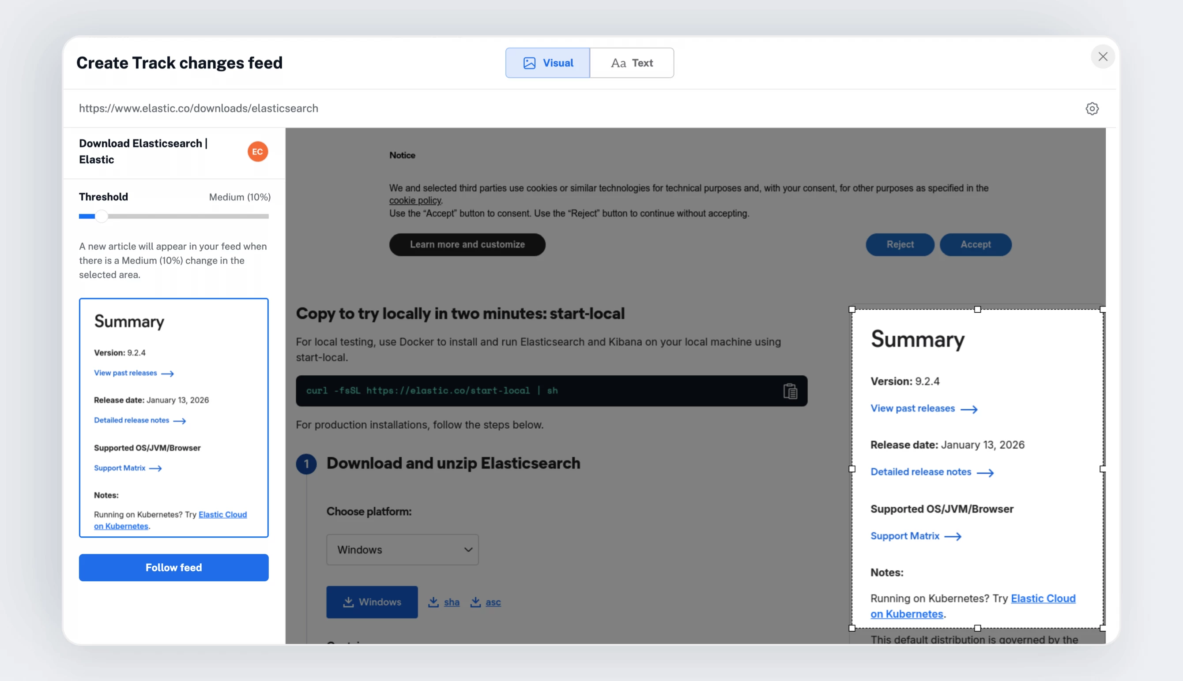Open the feed settings gear icon
Image resolution: width=1183 pixels, height=681 pixels.
[x=1092, y=109]
